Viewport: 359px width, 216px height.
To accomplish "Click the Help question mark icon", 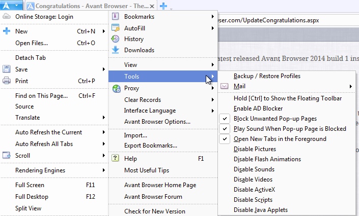I will 115,159.
